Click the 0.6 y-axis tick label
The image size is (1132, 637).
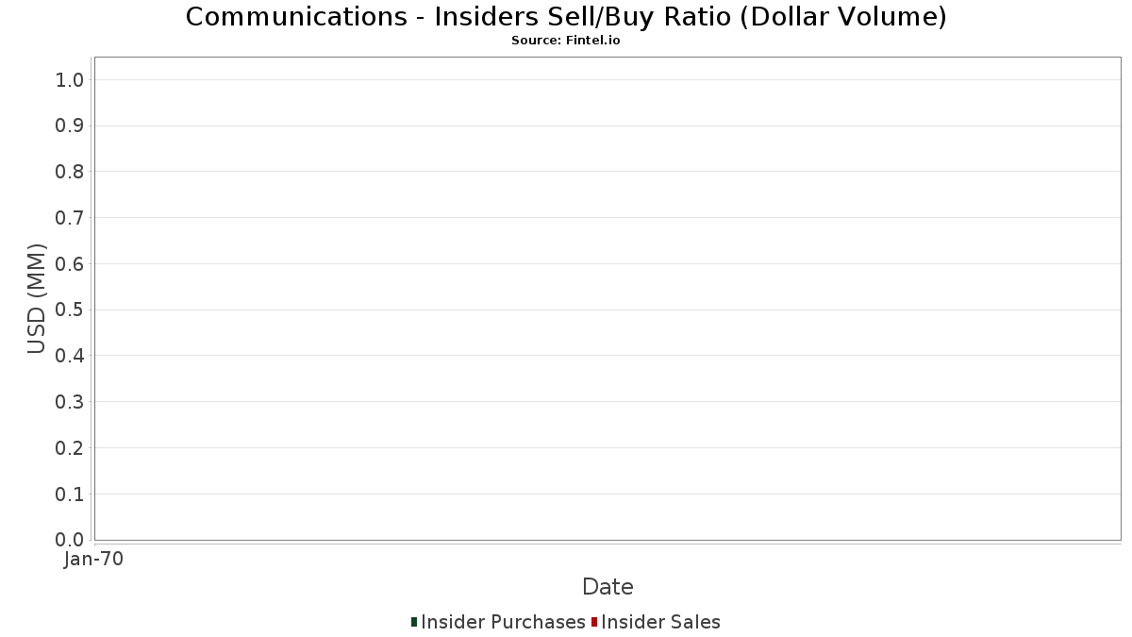coord(71,264)
